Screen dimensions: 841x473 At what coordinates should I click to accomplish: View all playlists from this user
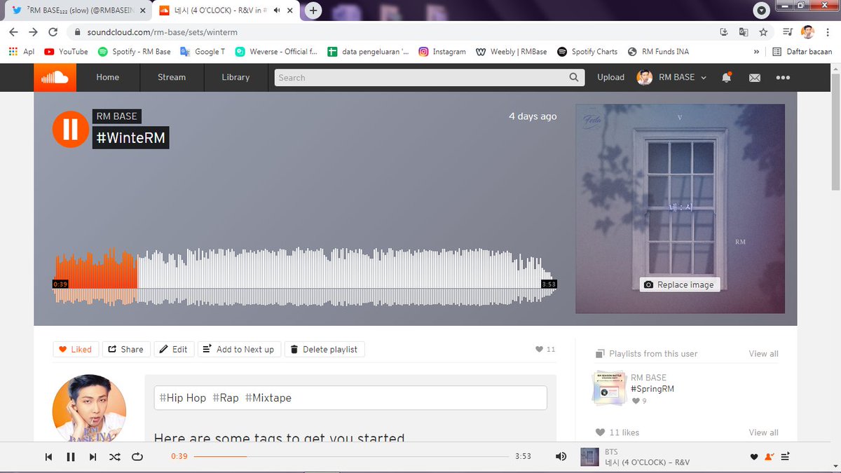click(x=763, y=354)
